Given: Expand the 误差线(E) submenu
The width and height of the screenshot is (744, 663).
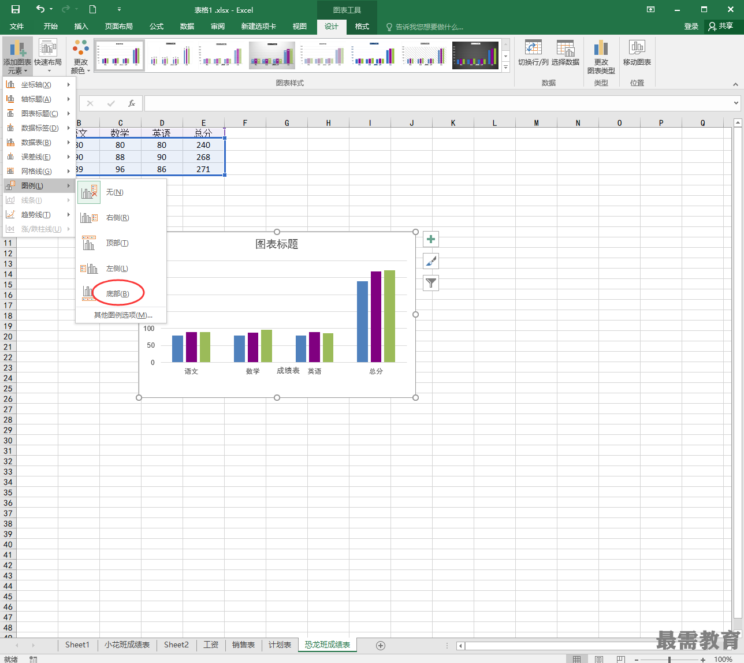Looking at the screenshot, I should [39, 157].
